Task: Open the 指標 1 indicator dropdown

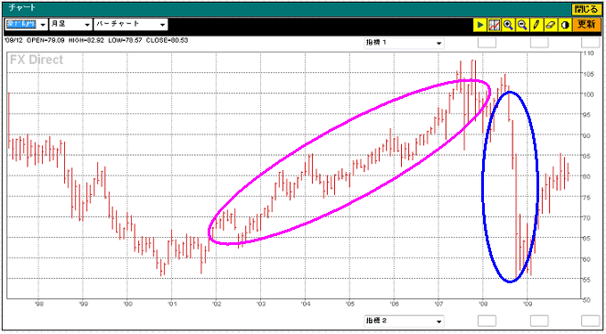Action: point(405,43)
